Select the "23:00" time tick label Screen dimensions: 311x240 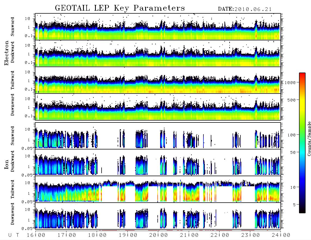tap(251, 235)
